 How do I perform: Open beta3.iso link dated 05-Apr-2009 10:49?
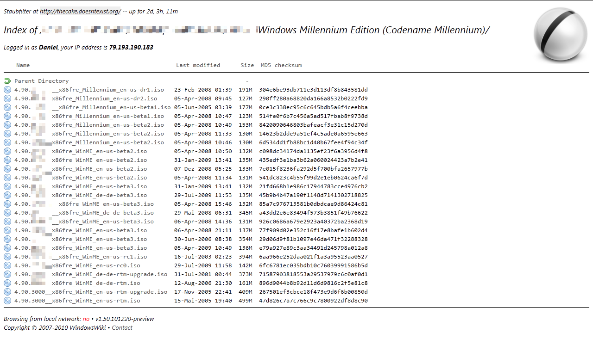[x=81, y=248]
